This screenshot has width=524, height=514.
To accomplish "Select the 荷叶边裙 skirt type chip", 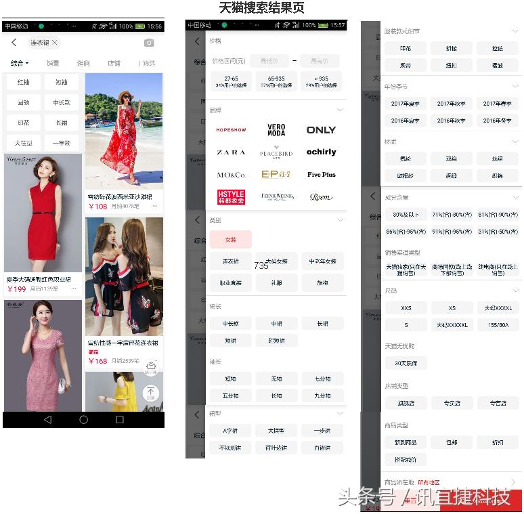I will coord(276,448).
